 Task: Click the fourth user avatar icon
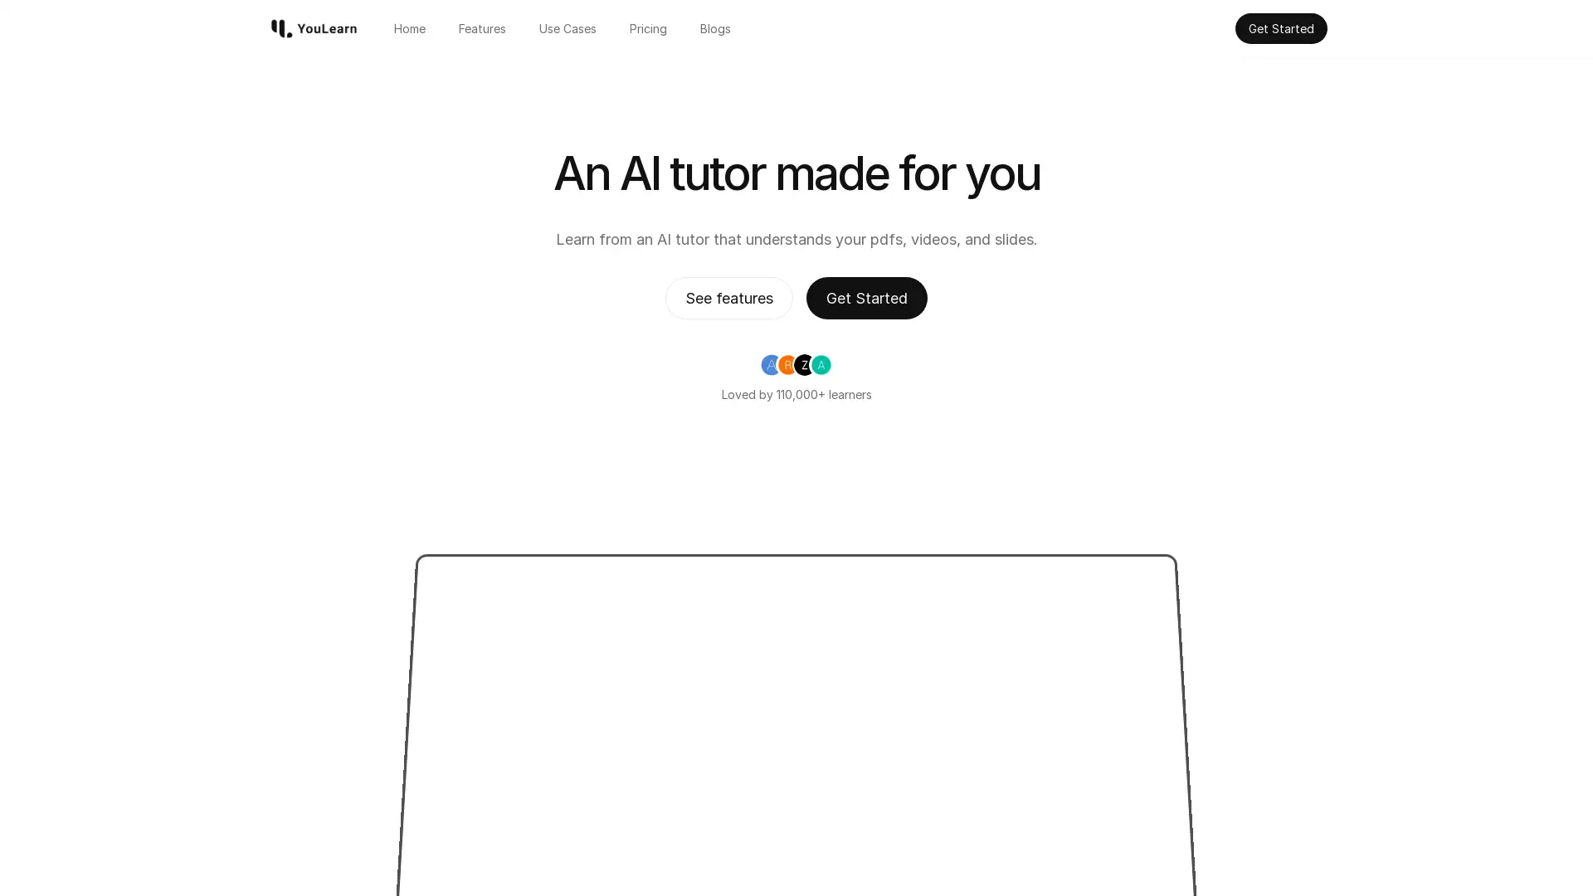(x=821, y=364)
